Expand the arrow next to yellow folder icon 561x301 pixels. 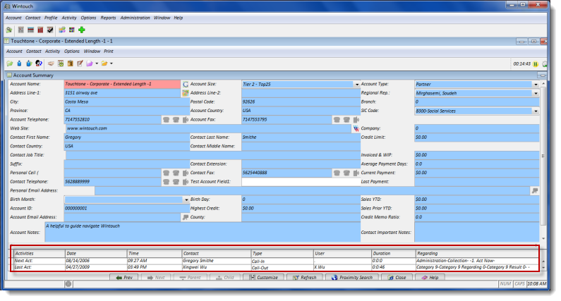[x=111, y=63]
